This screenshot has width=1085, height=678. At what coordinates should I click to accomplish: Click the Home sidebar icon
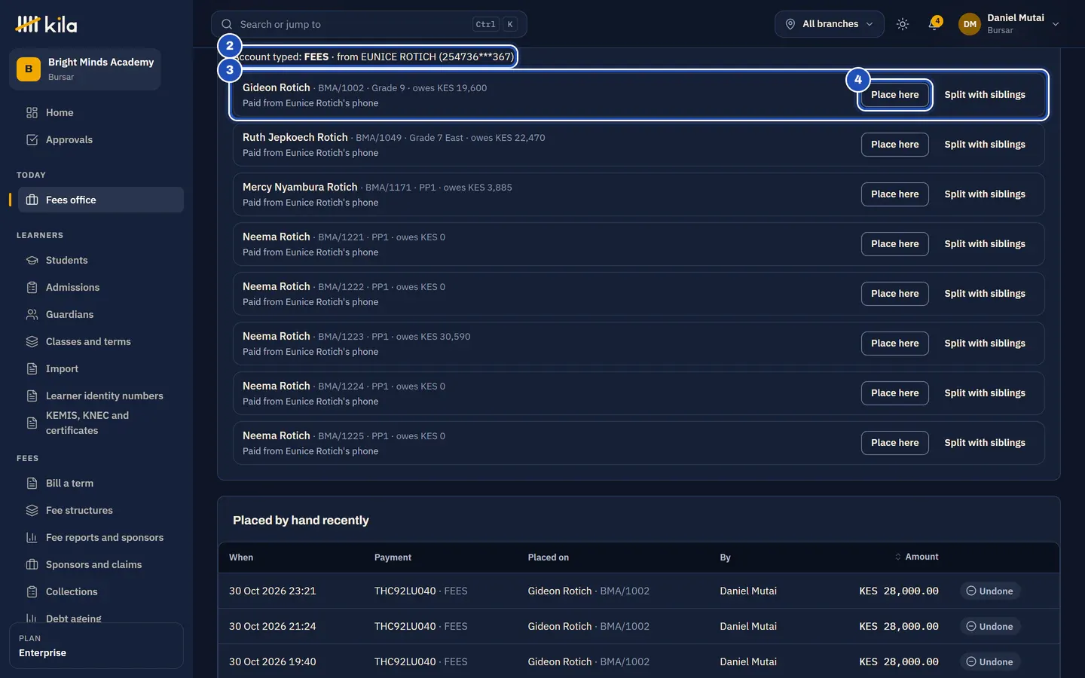[32, 112]
